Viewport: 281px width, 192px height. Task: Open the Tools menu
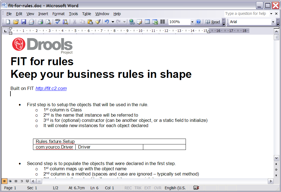(73, 14)
